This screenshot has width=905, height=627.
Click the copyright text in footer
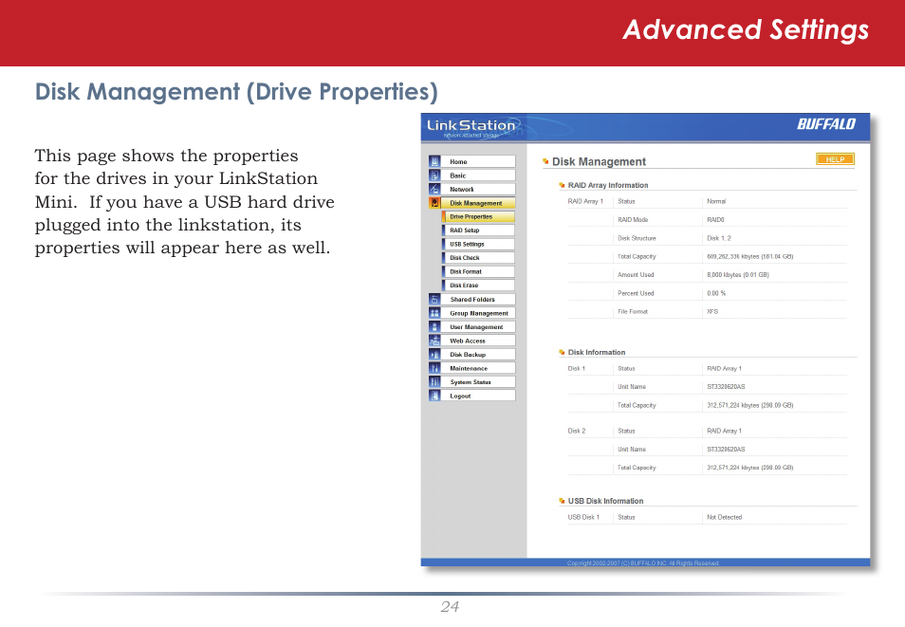click(x=643, y=562)
